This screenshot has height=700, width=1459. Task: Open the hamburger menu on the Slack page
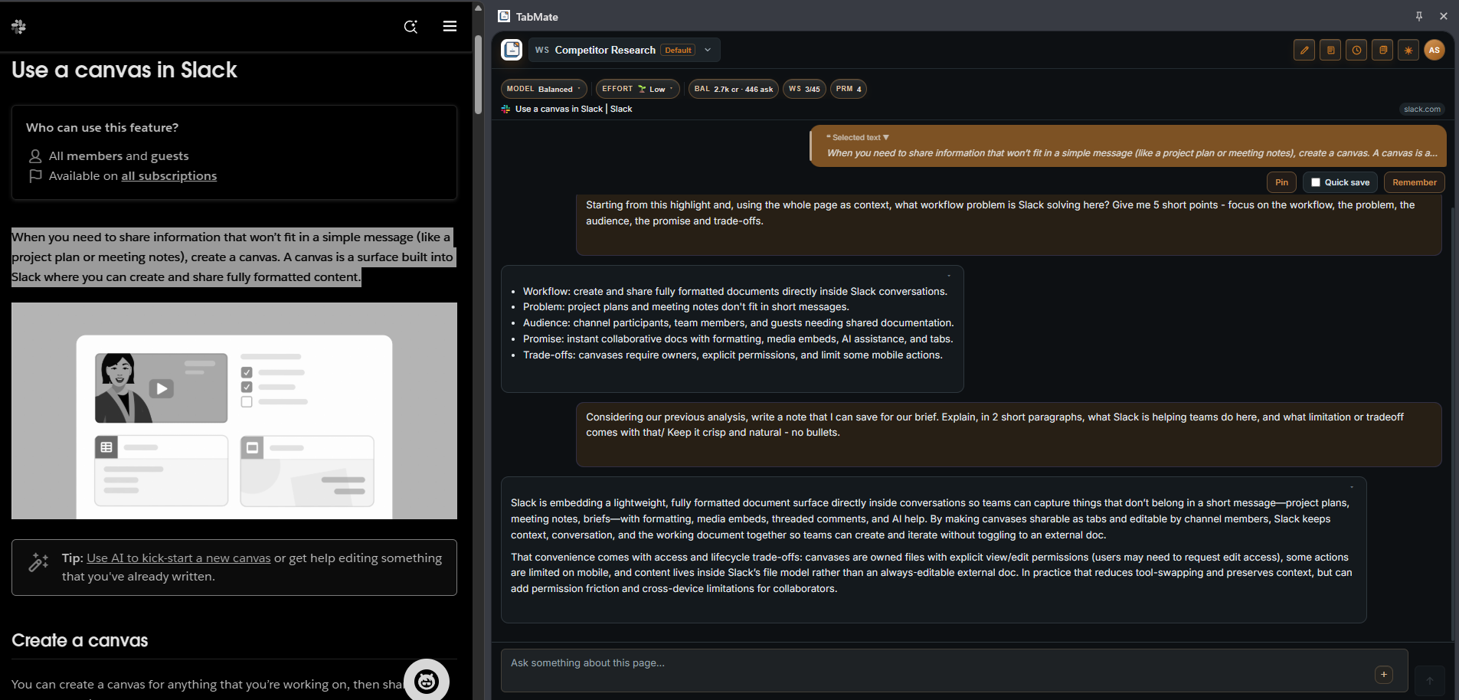tap(450, 26)
